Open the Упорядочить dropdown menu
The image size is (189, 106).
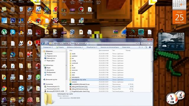48,47
